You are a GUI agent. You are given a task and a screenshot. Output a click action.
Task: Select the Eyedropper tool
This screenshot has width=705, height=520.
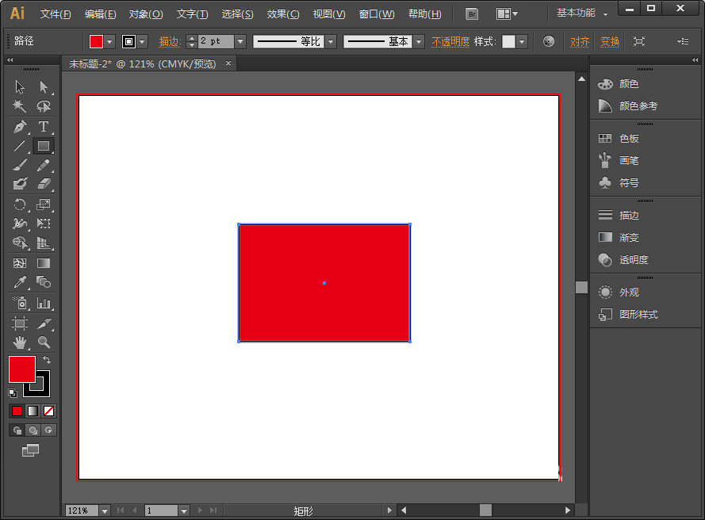pos(19,282)
